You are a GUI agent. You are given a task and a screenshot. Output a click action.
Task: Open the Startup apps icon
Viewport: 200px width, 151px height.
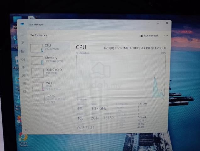(23, 67)
